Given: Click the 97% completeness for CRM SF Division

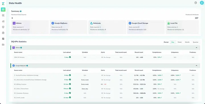Looking at the screenshot, I should 155,57.
